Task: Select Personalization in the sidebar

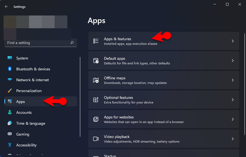Action: pyautogui.click(x=41, y=91)
